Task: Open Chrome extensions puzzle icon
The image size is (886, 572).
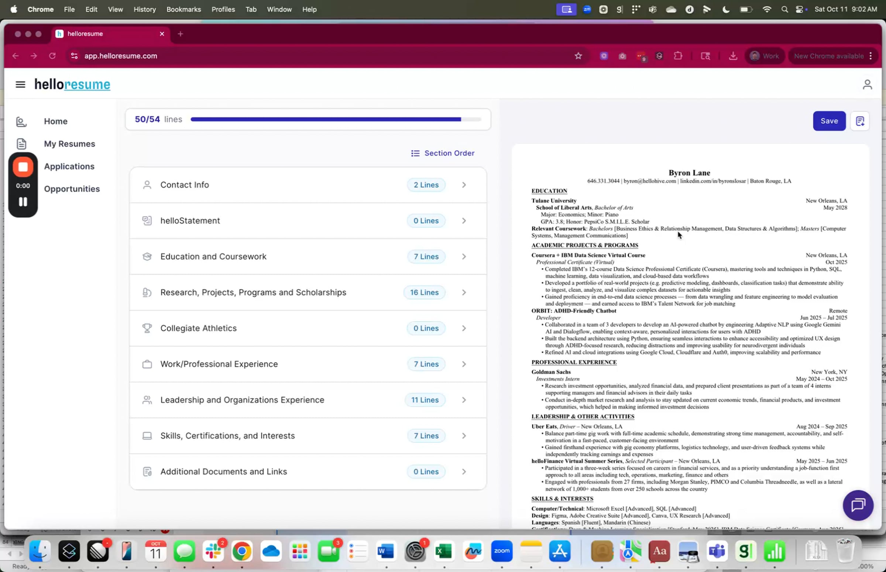Action: pos(678,56)
